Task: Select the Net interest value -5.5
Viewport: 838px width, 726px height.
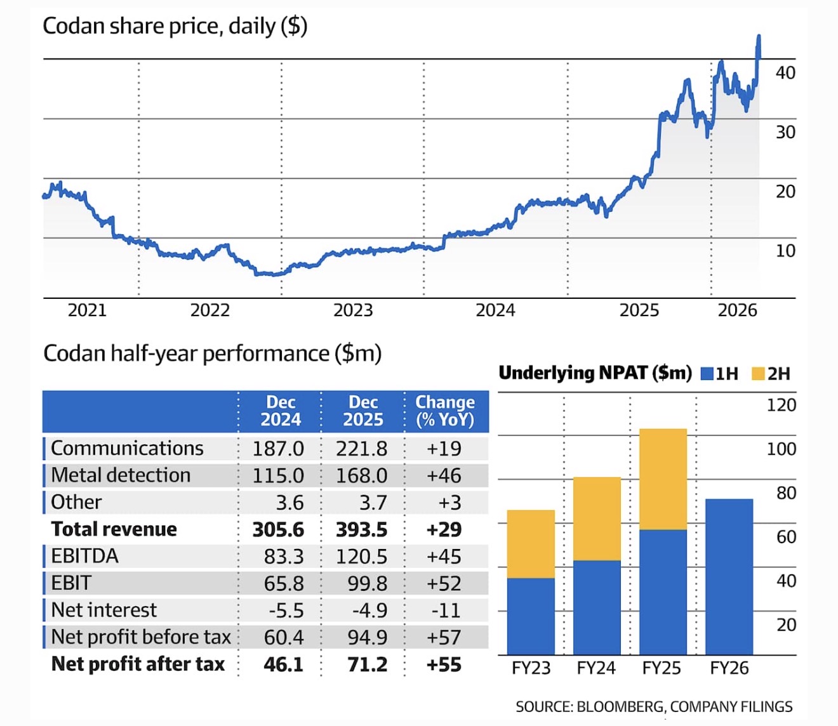Action: pos(286,610)
